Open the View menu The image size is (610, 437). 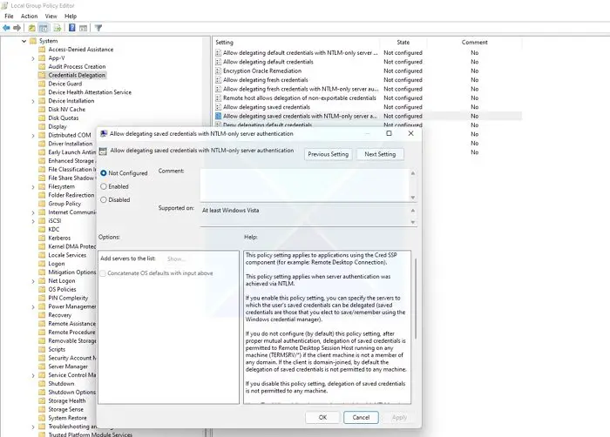point(51,17)
